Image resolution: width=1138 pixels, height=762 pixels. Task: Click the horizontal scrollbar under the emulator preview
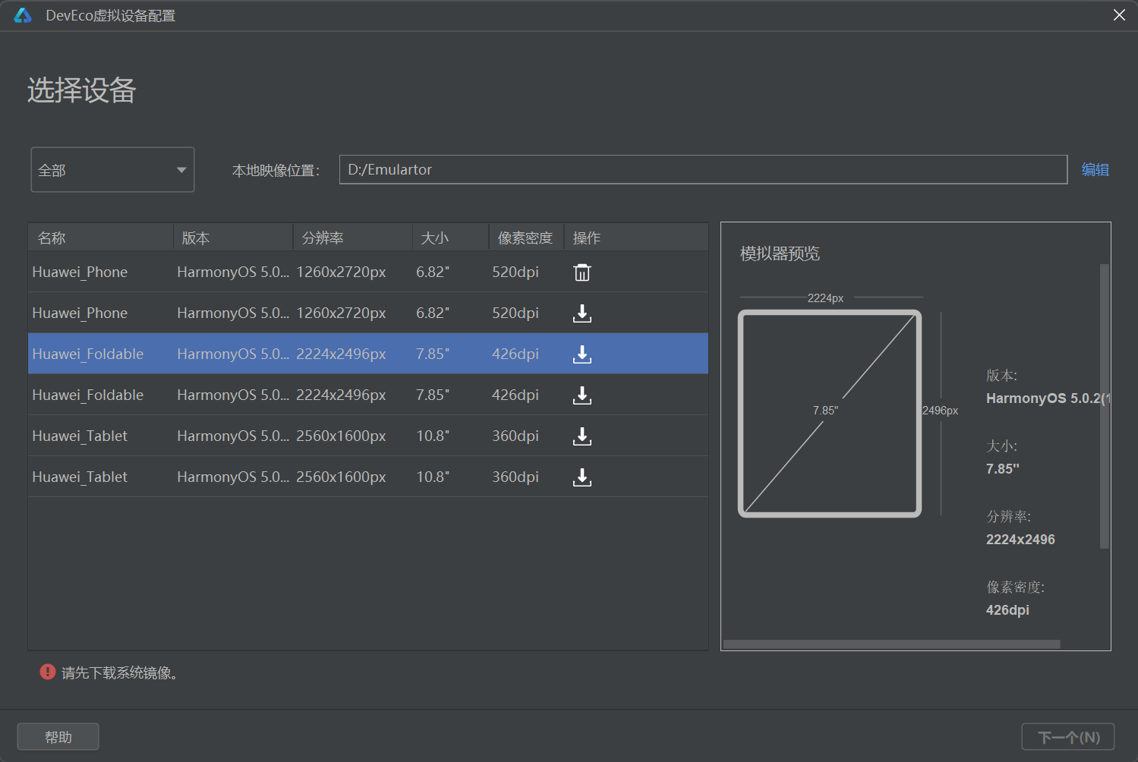[892, 644]
